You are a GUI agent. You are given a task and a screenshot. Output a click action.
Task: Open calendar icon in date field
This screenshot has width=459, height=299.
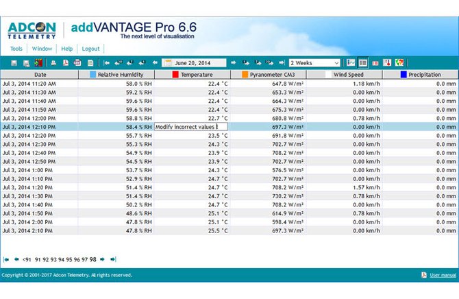coord(168,62)
